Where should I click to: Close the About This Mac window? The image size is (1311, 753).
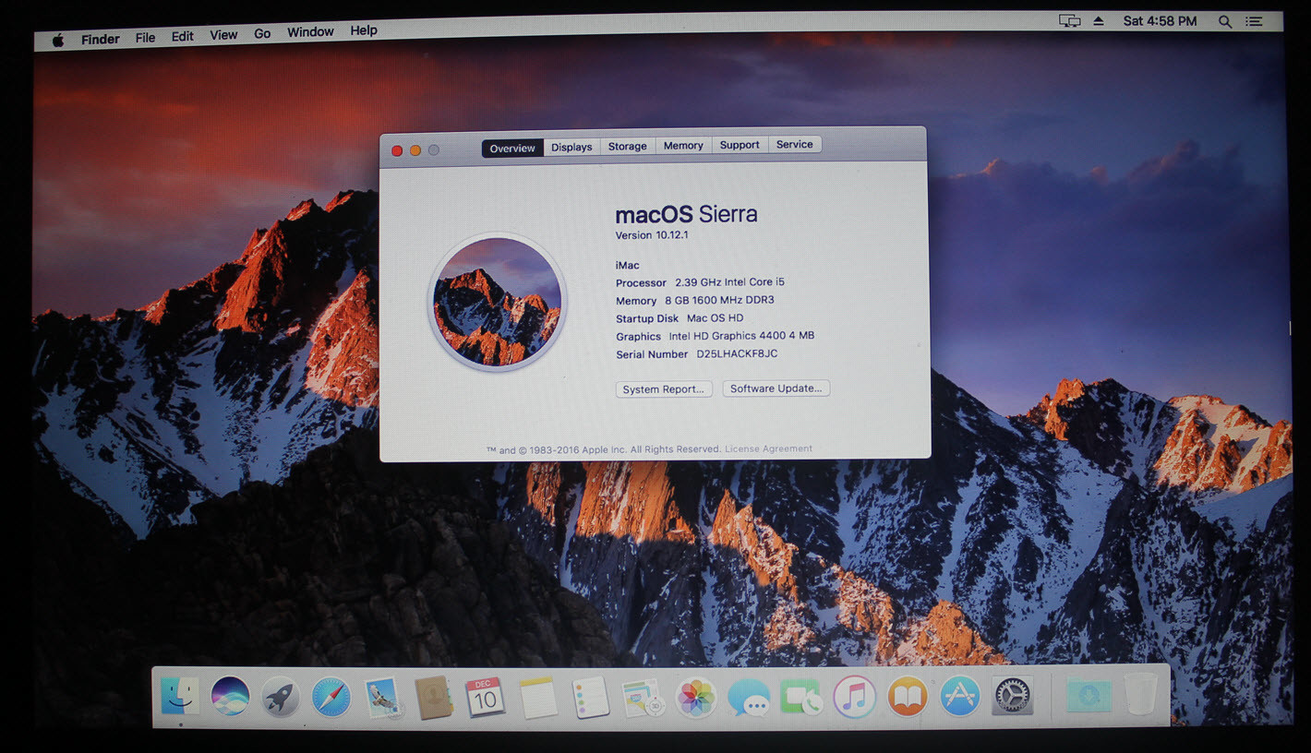[397, 150]
